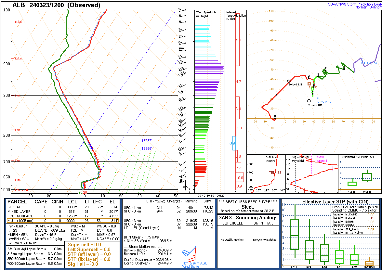This screenshot has width=382, height=270.
Task: Click the 12 km height marker label
Action: pos(18,59)
